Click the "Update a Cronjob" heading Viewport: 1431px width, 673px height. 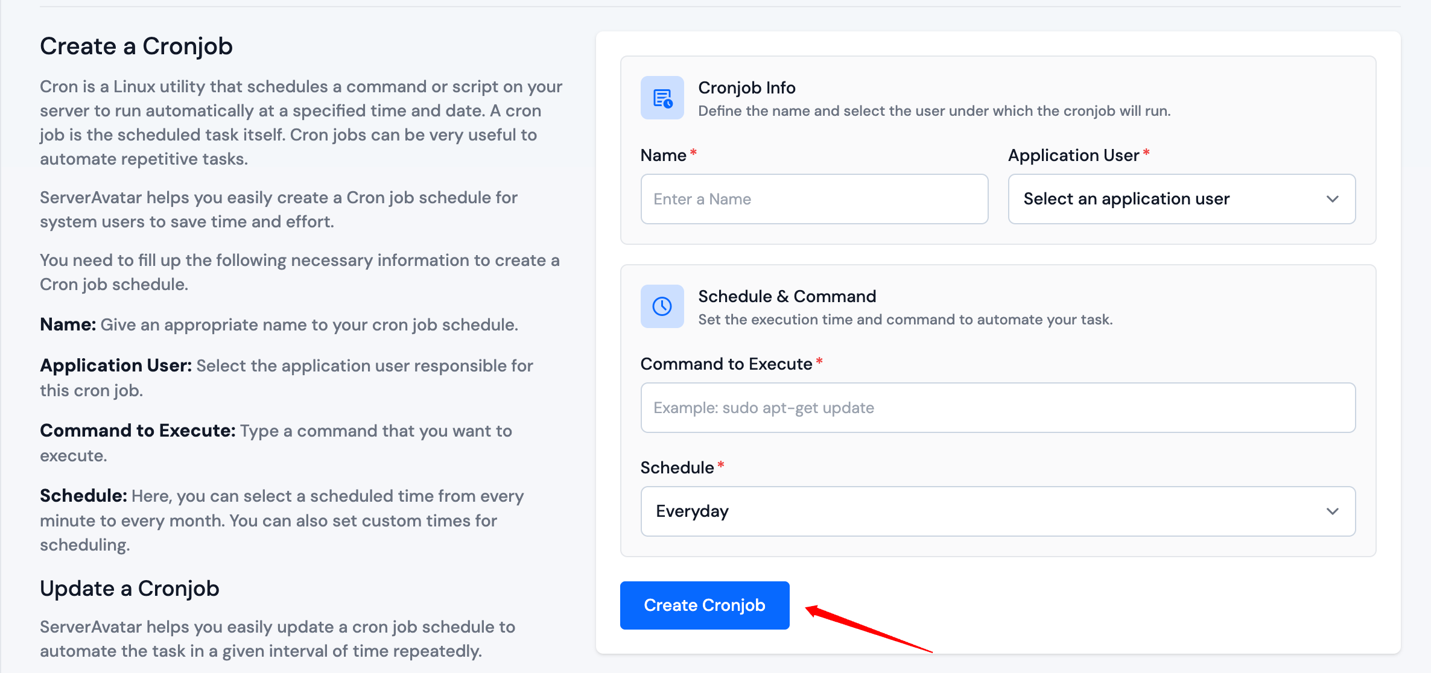[130, 589]
